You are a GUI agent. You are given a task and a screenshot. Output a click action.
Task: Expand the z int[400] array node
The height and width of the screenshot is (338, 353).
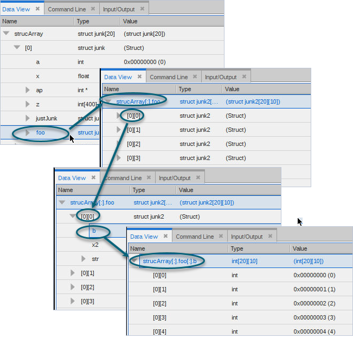coord(28,104)
